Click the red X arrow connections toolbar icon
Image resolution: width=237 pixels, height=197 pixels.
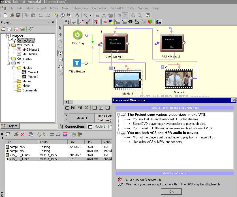pos(105,22)
